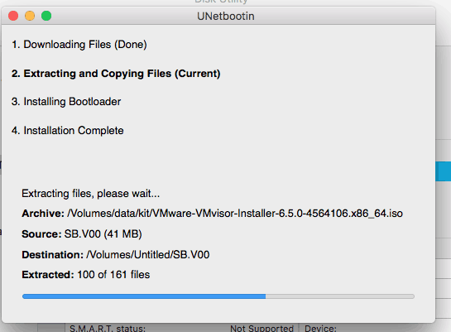This screenshot has width=451, height=332.
Task: Click the Not Supported value in Disk Utility
Action: [x=261, y=328]
